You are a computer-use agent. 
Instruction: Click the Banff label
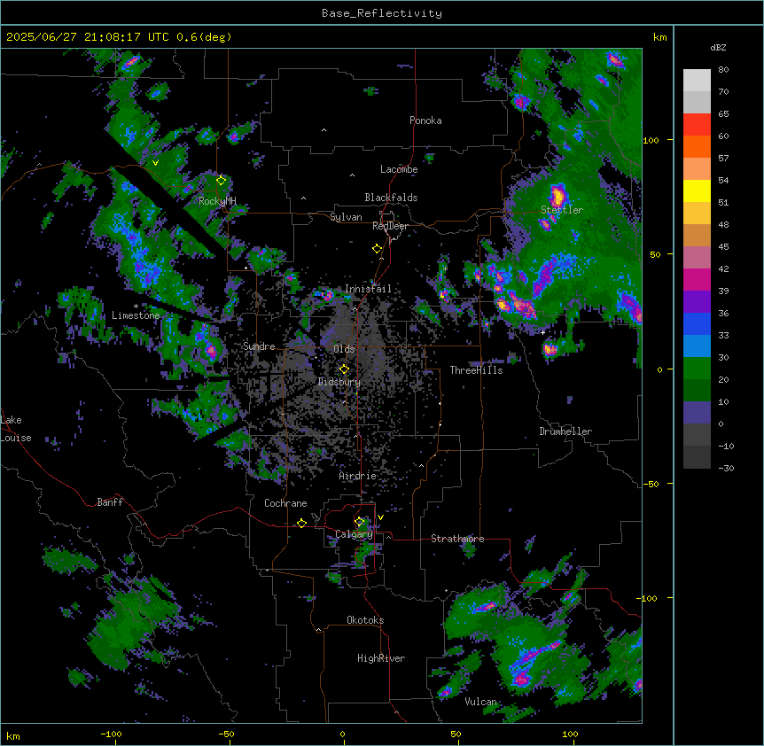coord(110,502)
